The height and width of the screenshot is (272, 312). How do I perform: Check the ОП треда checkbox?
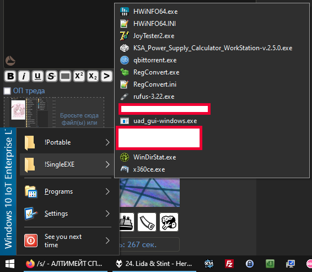(x=7, y=91)
